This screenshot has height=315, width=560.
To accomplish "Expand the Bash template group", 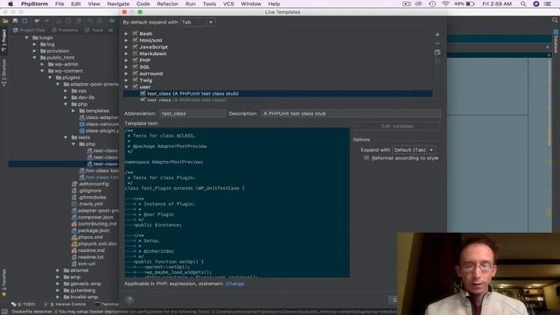I will pos(126,33).
